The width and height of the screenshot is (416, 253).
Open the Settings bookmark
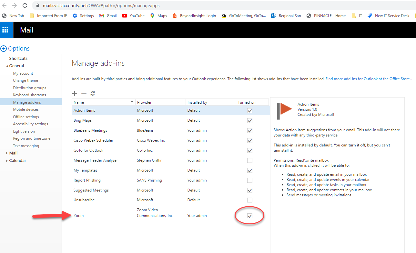click(x=83, y=15)
